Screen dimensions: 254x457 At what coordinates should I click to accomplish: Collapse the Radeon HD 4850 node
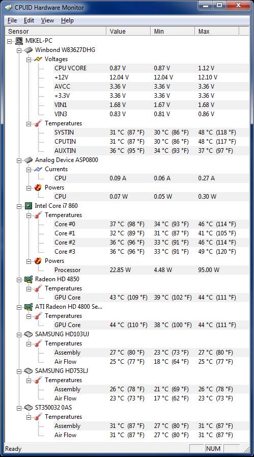[19, 280]
